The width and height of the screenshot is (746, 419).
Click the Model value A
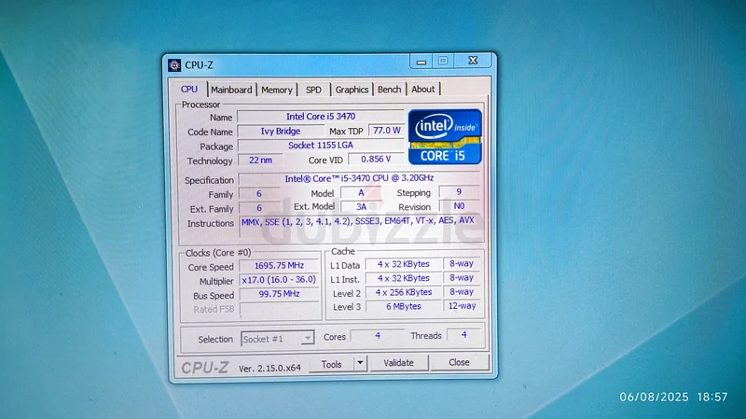pyautogui.click(x=361, y=192)
